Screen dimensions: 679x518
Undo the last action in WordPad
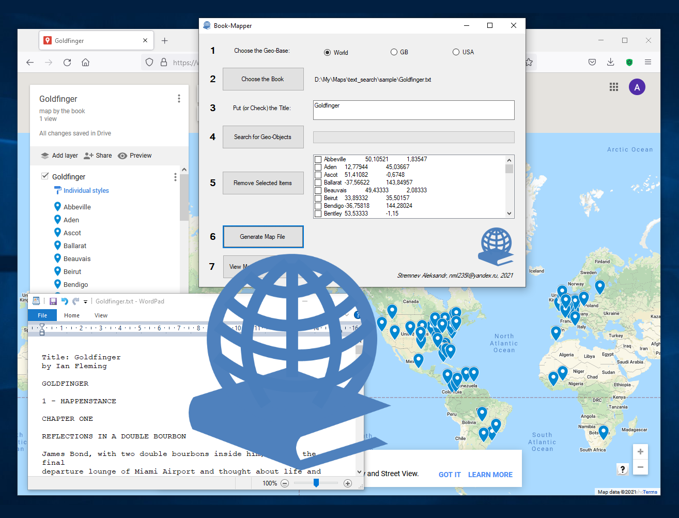click(65, 301)
